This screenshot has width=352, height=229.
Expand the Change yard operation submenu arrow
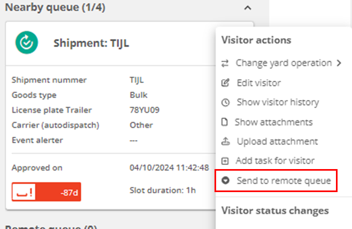339,63
